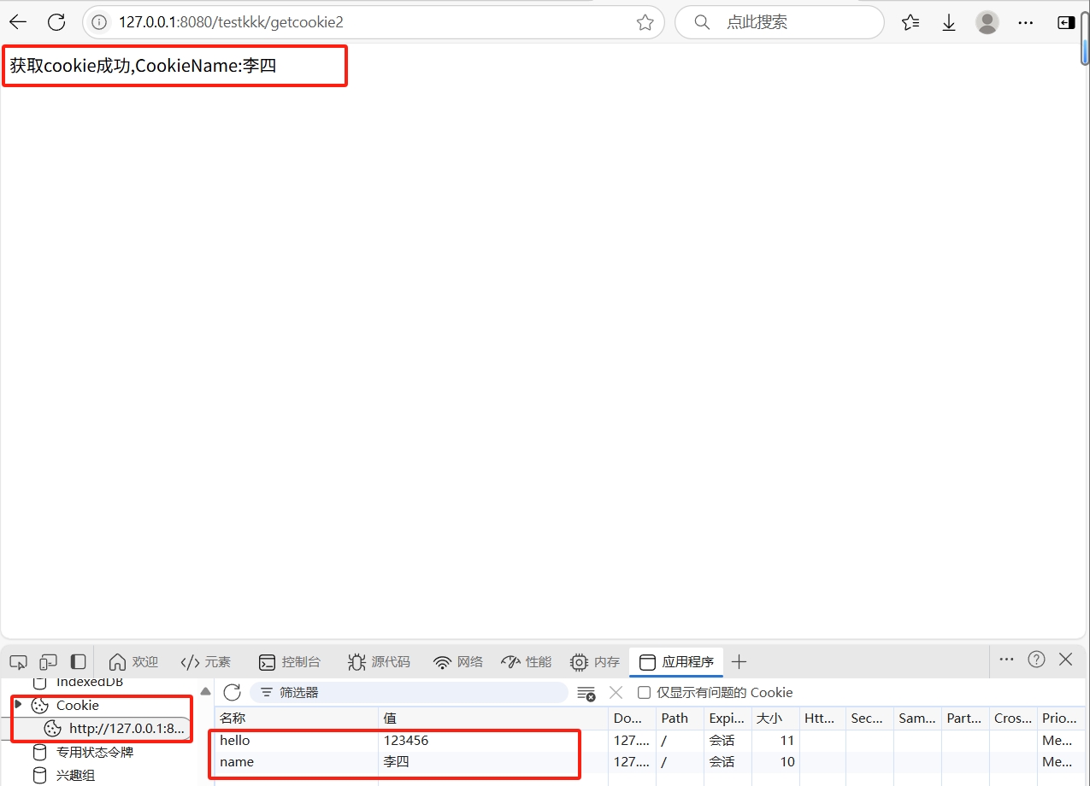Switch to the 内存 tab
1090x786 pixels.
[595, 661]
